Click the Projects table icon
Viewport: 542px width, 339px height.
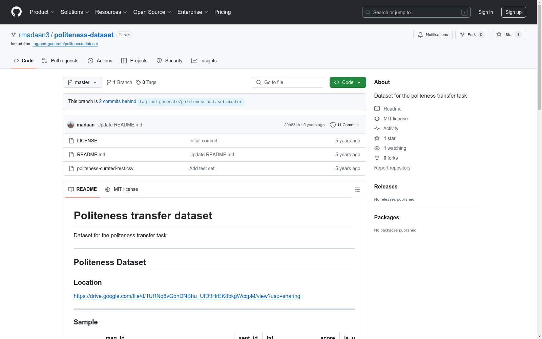(x=124, y=61)
